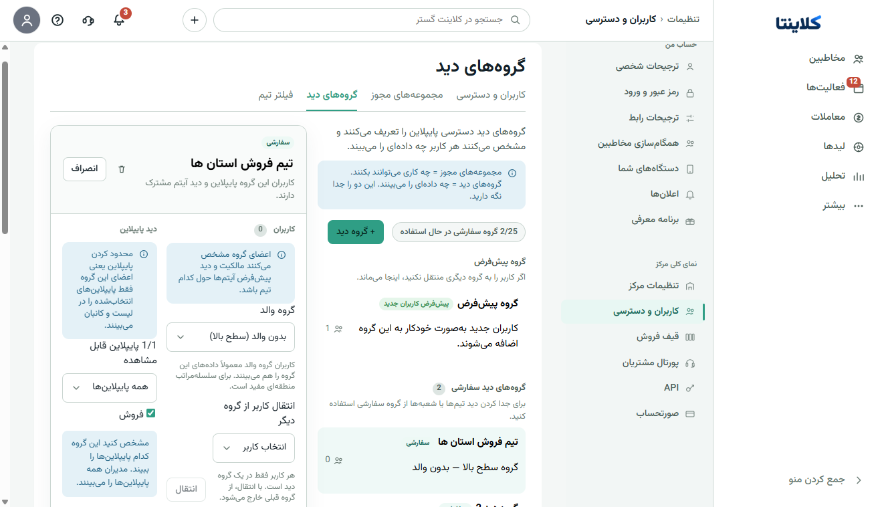The width and height of the screenshot is (884, 507).
Task: Open همه پایپلاین‌ها dropdown
Action: 110,387
